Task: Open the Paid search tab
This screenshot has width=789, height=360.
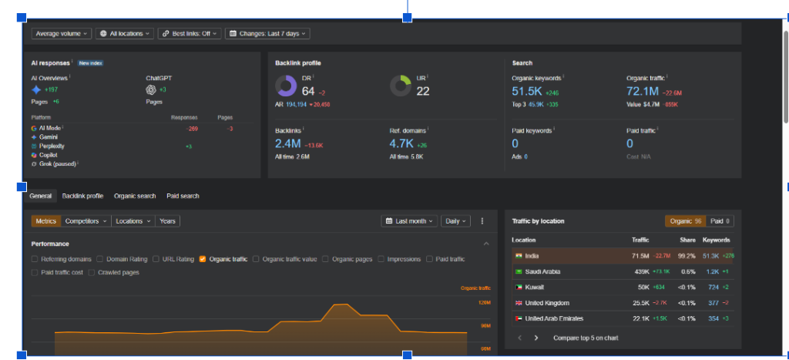Action: coord(183,196)
